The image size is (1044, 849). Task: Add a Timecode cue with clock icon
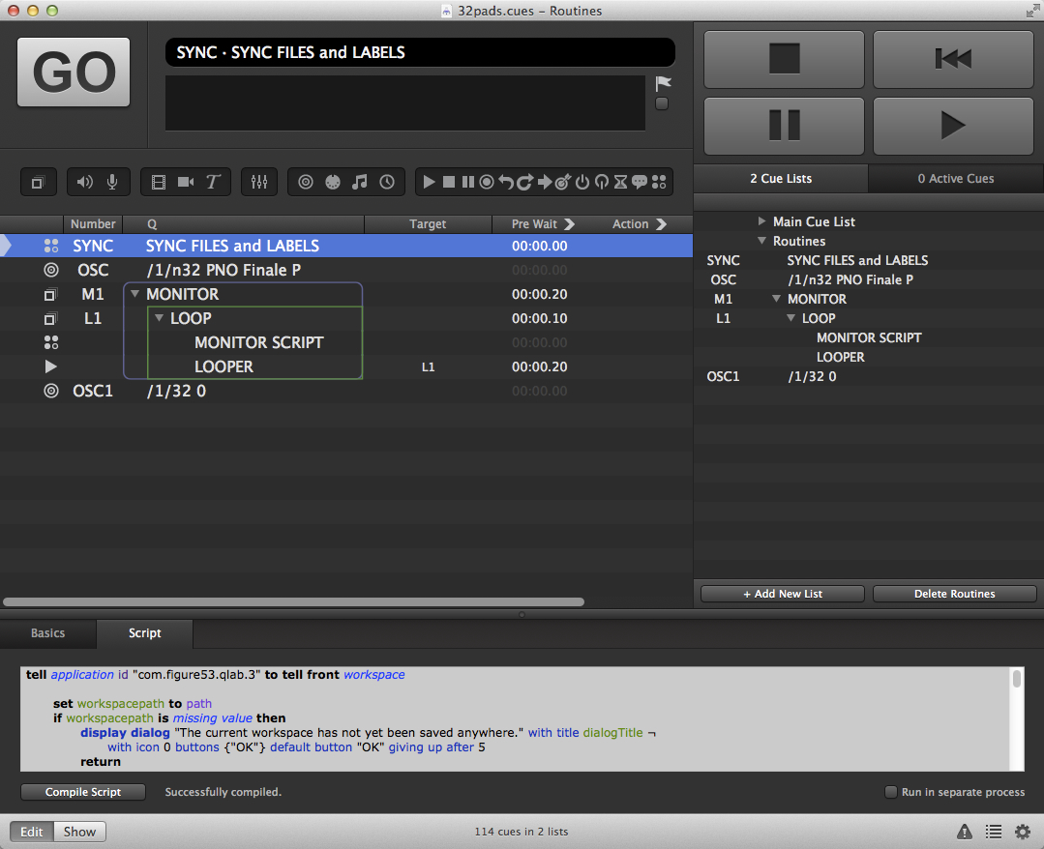pyautogui.click(x=387, y=182)
